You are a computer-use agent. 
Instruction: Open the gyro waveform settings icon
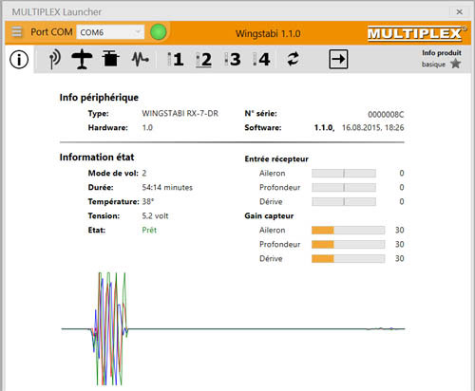point(140,59)
